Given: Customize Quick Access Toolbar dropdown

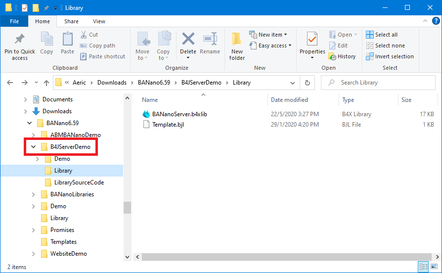Looking at the screenshot, I should click(55, 8).
